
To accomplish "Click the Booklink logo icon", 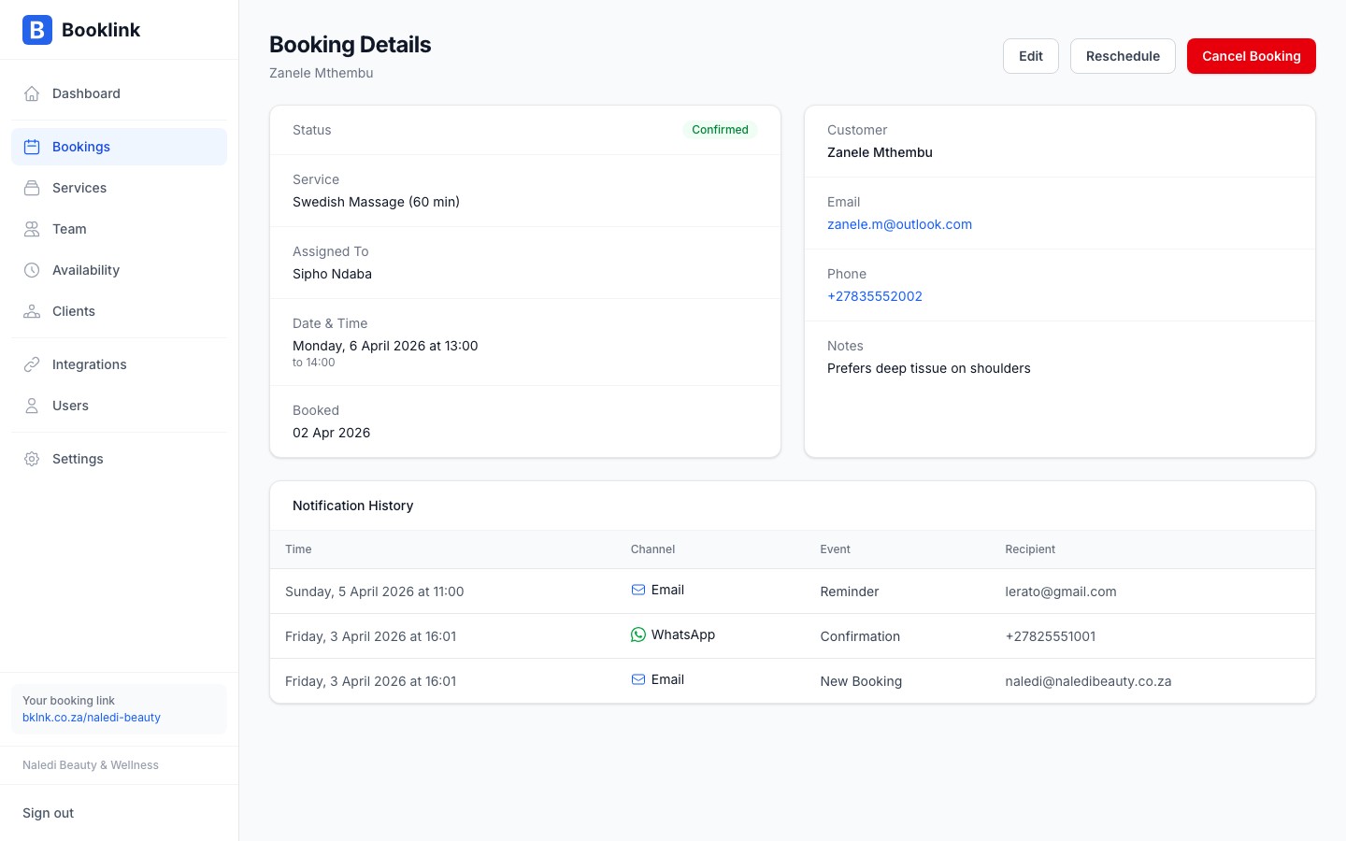I will (36, 30).
